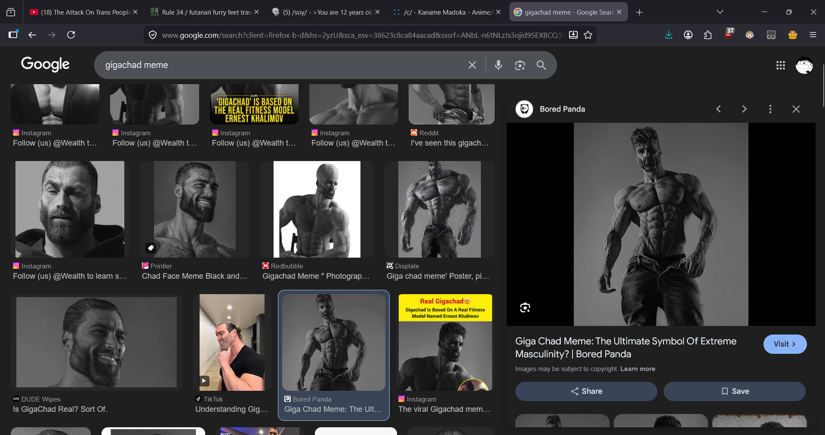The image size is (825, 435).
Task: Open Firefox View from the tab strip
Action: click(x=11, y=12)
